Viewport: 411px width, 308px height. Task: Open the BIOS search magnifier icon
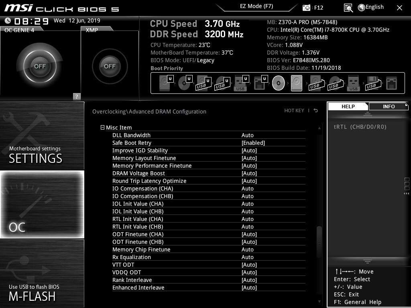(x=348, y=8)
